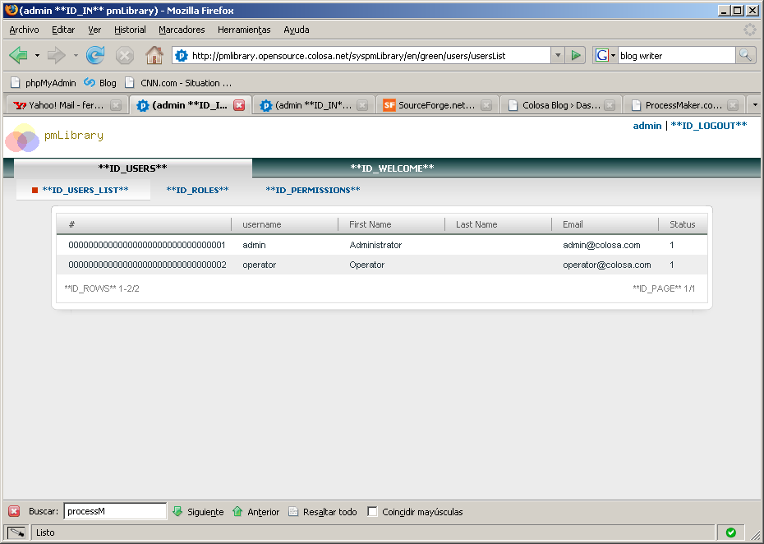Click the Anterior find-previous button
The width and height of the screenshot is (764, 544).
pyautogui.click(x=255, y=512)
